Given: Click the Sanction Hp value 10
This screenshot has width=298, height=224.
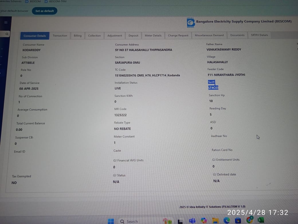Looking at the screenshot, I should 211,101.
